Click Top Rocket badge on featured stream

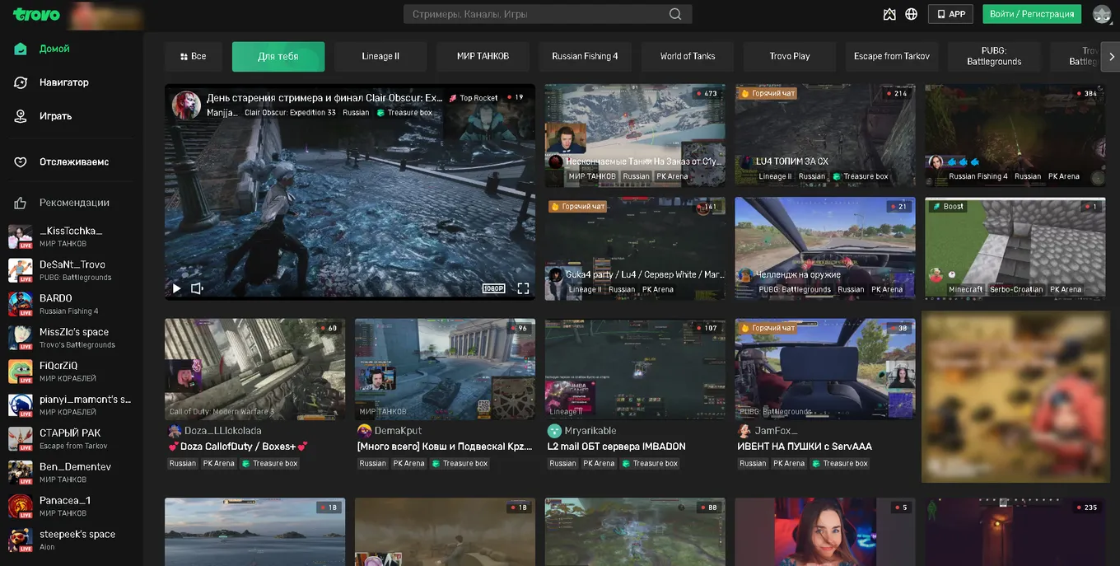click(x=474, y=98)
